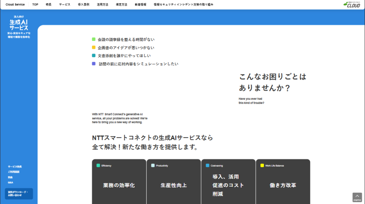Click sidebar tagline 安心・安全セキュアな環境で業務を効率化
The height and width of the screenshot is (204, 365).
pyautogui.click(x=19, y=35)
